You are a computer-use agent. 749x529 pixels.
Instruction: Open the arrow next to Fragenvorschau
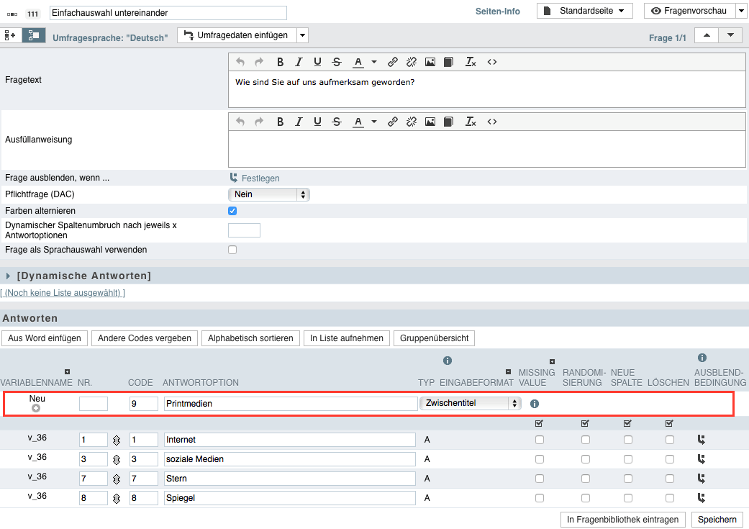742,11
